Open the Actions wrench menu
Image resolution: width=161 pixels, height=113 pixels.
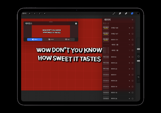(x=30, y=13)
